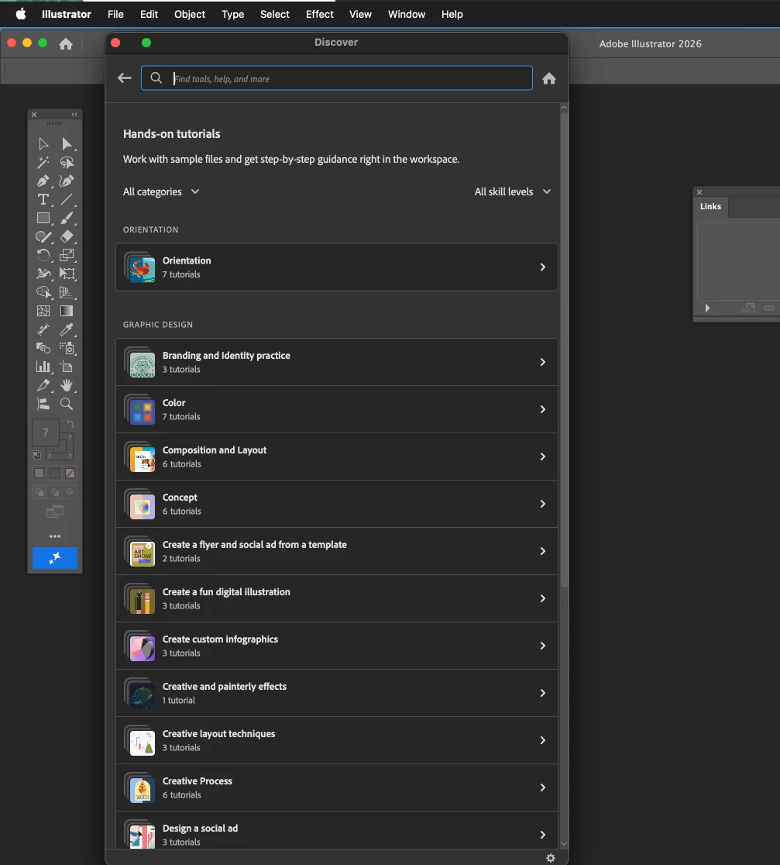The image size is (780, 865).
Task: Open the Effect menu
Action: pyautogui.click(x=320, y=15)
